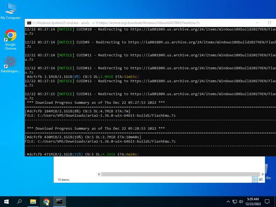Open the taskbar search magnifier
Viewport: 276px width, 207px height.
pyautogui.click(x=19, y=202)
